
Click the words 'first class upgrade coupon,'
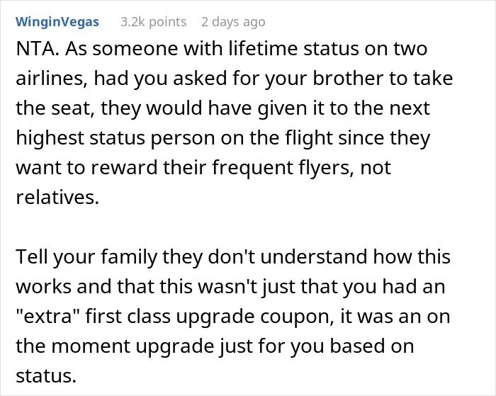pos(210,317)
